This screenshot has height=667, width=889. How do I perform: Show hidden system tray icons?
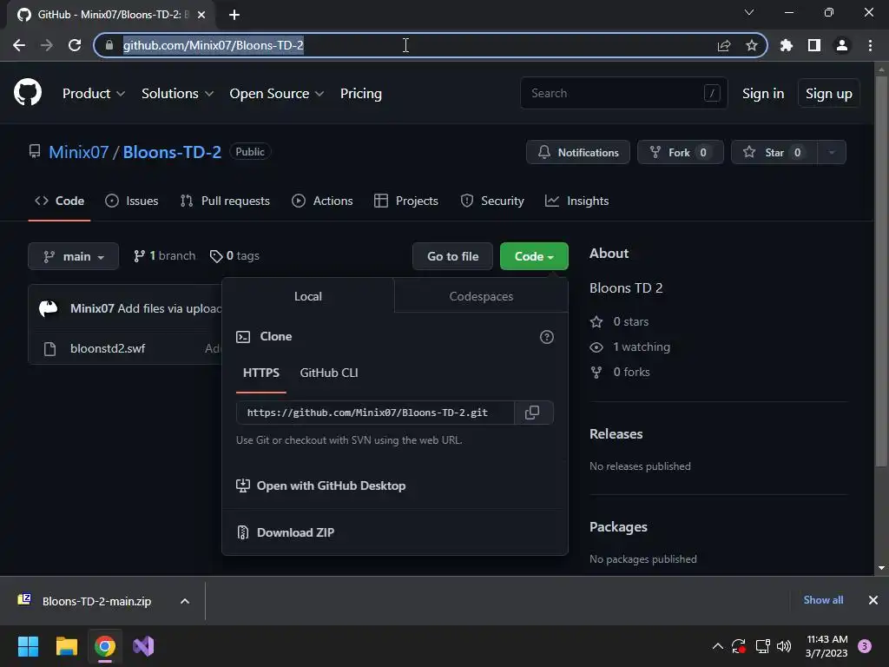717,646
